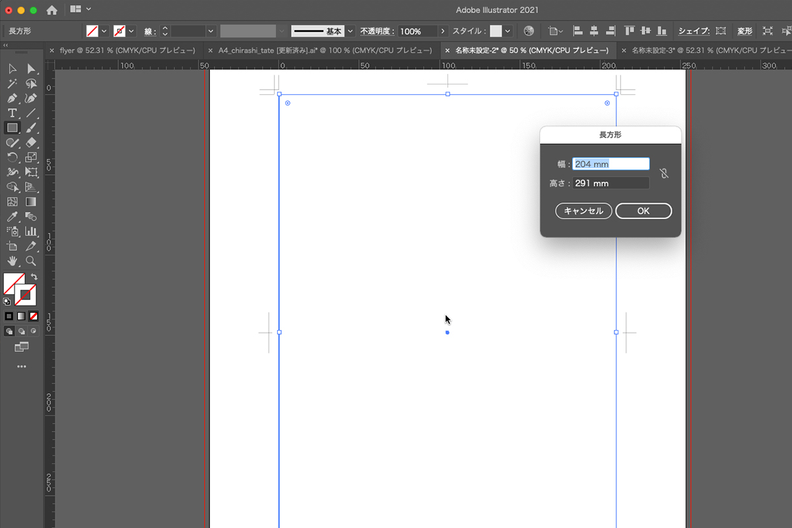Open the workspace layout switcher dropdown
Screen dimensions: 792x528
(81, 9)
